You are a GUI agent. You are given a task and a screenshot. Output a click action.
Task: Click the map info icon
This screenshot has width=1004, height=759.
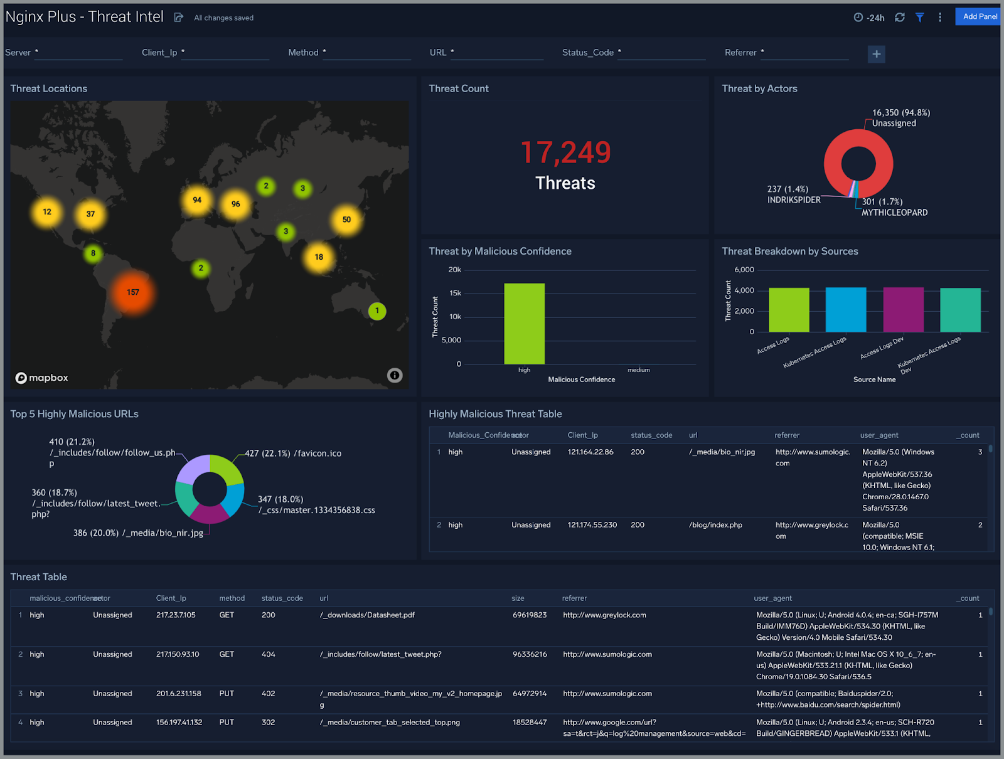[x=395, y=375]
